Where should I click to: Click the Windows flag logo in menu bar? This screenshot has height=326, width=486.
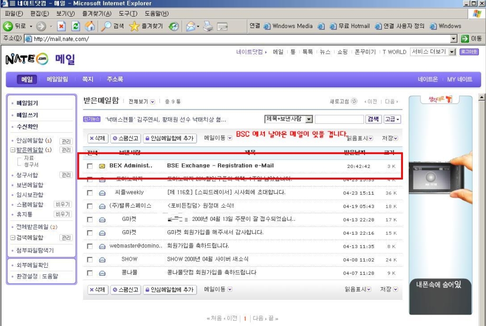(x=477, y=14)
